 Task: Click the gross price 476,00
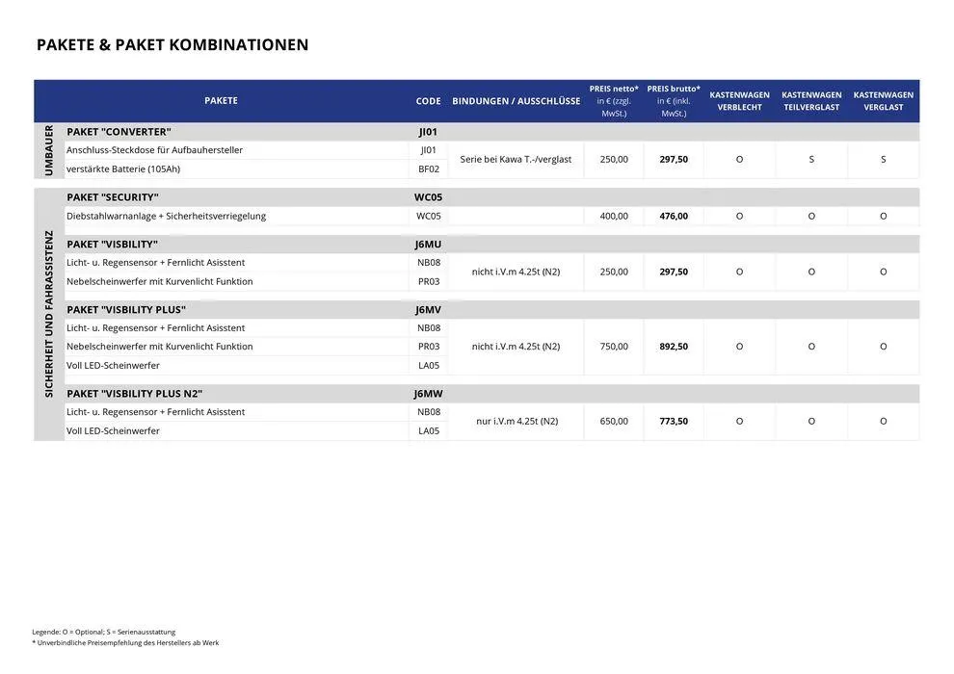674,217
